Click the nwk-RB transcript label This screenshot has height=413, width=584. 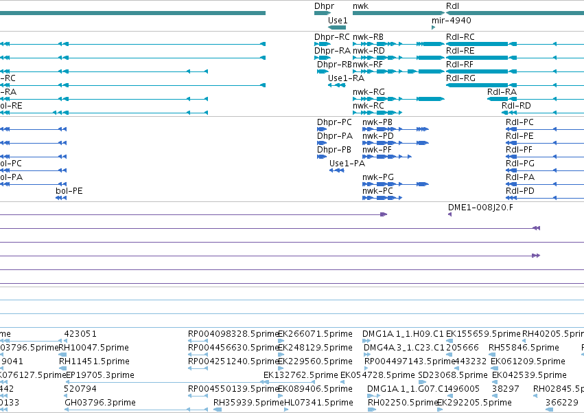click(368, 37)
